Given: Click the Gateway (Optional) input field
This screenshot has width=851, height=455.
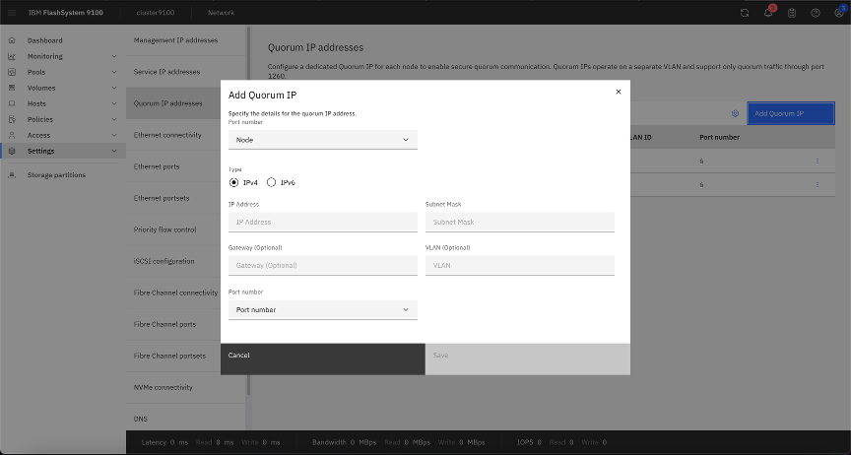Looking at the screenshot, I should [323, 265].
